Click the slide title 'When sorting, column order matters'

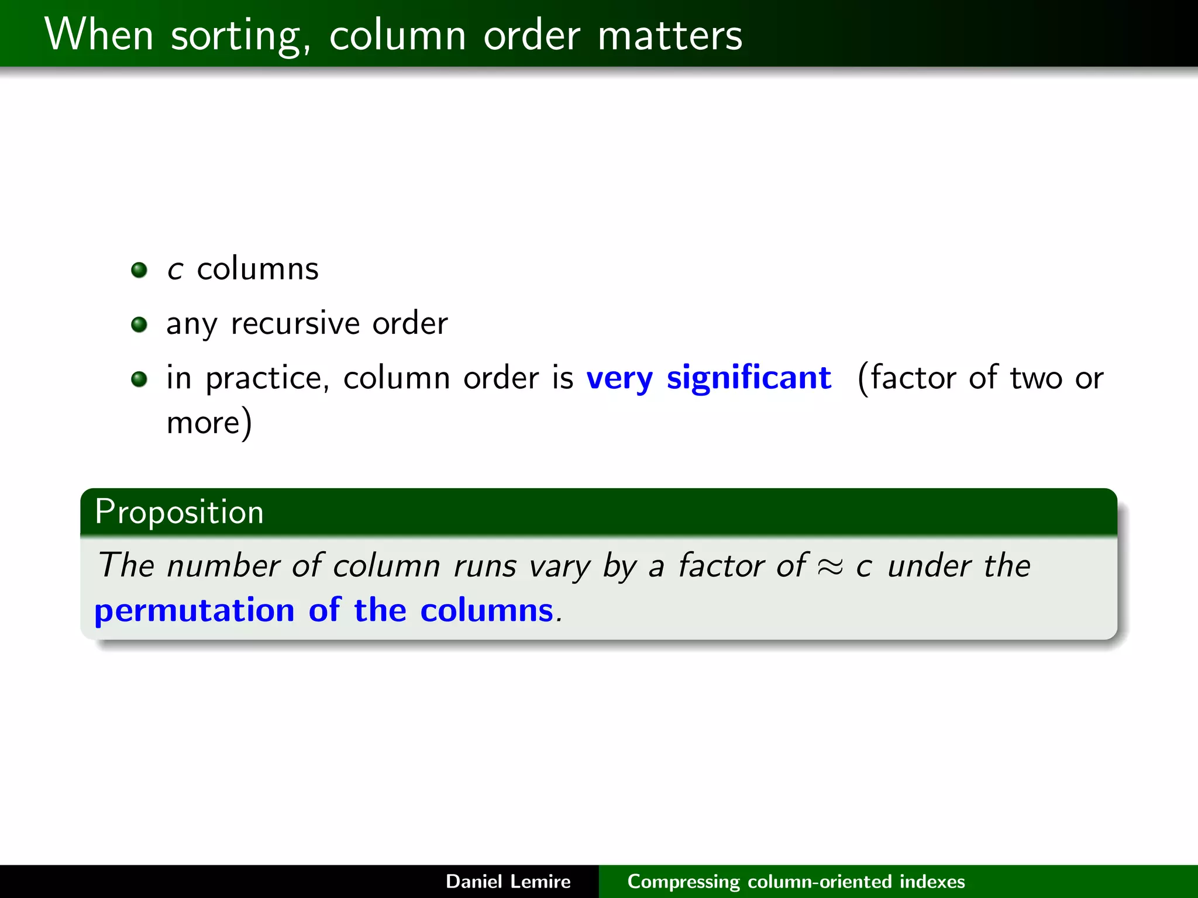pyautogui.click(x=393, y=35)
